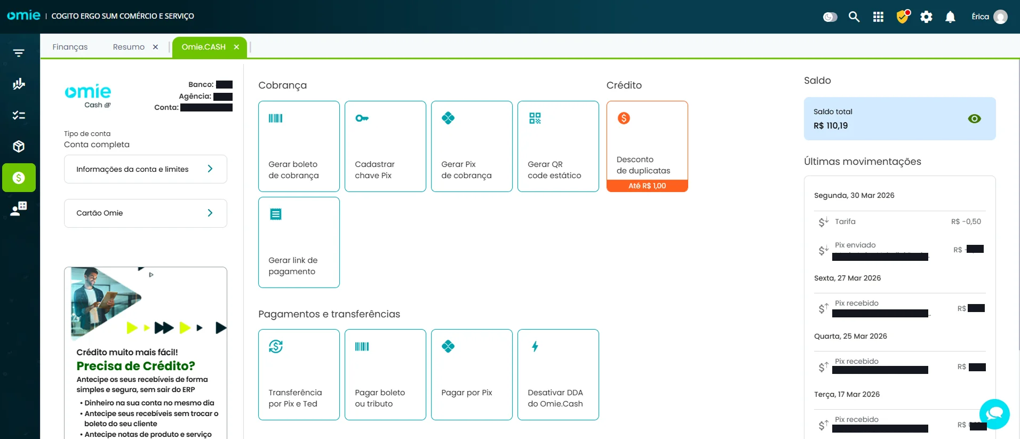Click the notifications bell icon
1020x439 pixels.
(x=950, y=17)
